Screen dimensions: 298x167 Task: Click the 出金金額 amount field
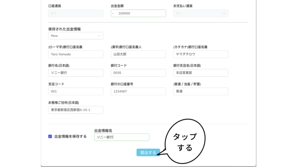click(138, 13)
